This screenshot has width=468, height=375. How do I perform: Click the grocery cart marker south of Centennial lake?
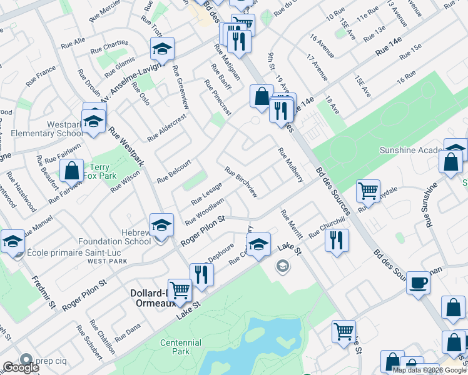pos(343,332)
